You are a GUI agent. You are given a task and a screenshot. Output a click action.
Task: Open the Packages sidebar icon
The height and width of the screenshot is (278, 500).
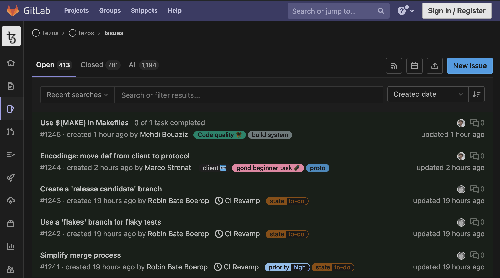pos(11,224)
